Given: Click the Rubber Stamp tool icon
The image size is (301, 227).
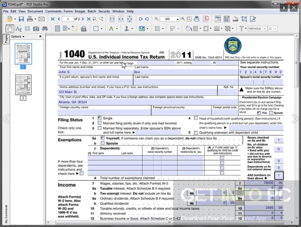Looking at the screenshot, I should coord(127,29).
